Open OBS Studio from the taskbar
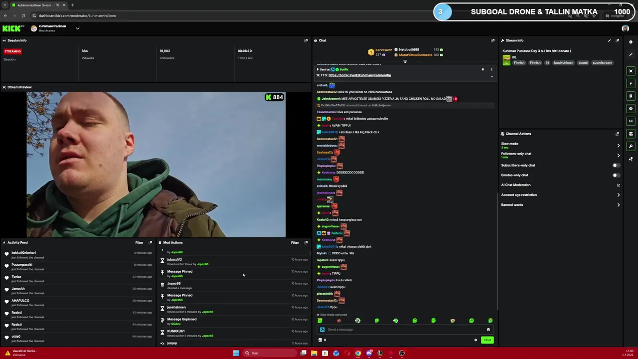Screen dimensions: 638x359 click(402, 353)
